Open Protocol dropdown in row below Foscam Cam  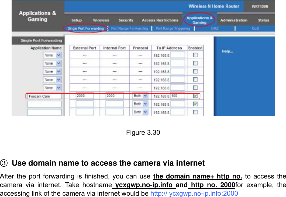(x=140, y=104)
